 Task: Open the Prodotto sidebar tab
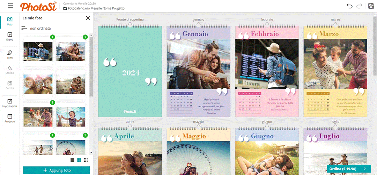[10, 118]
